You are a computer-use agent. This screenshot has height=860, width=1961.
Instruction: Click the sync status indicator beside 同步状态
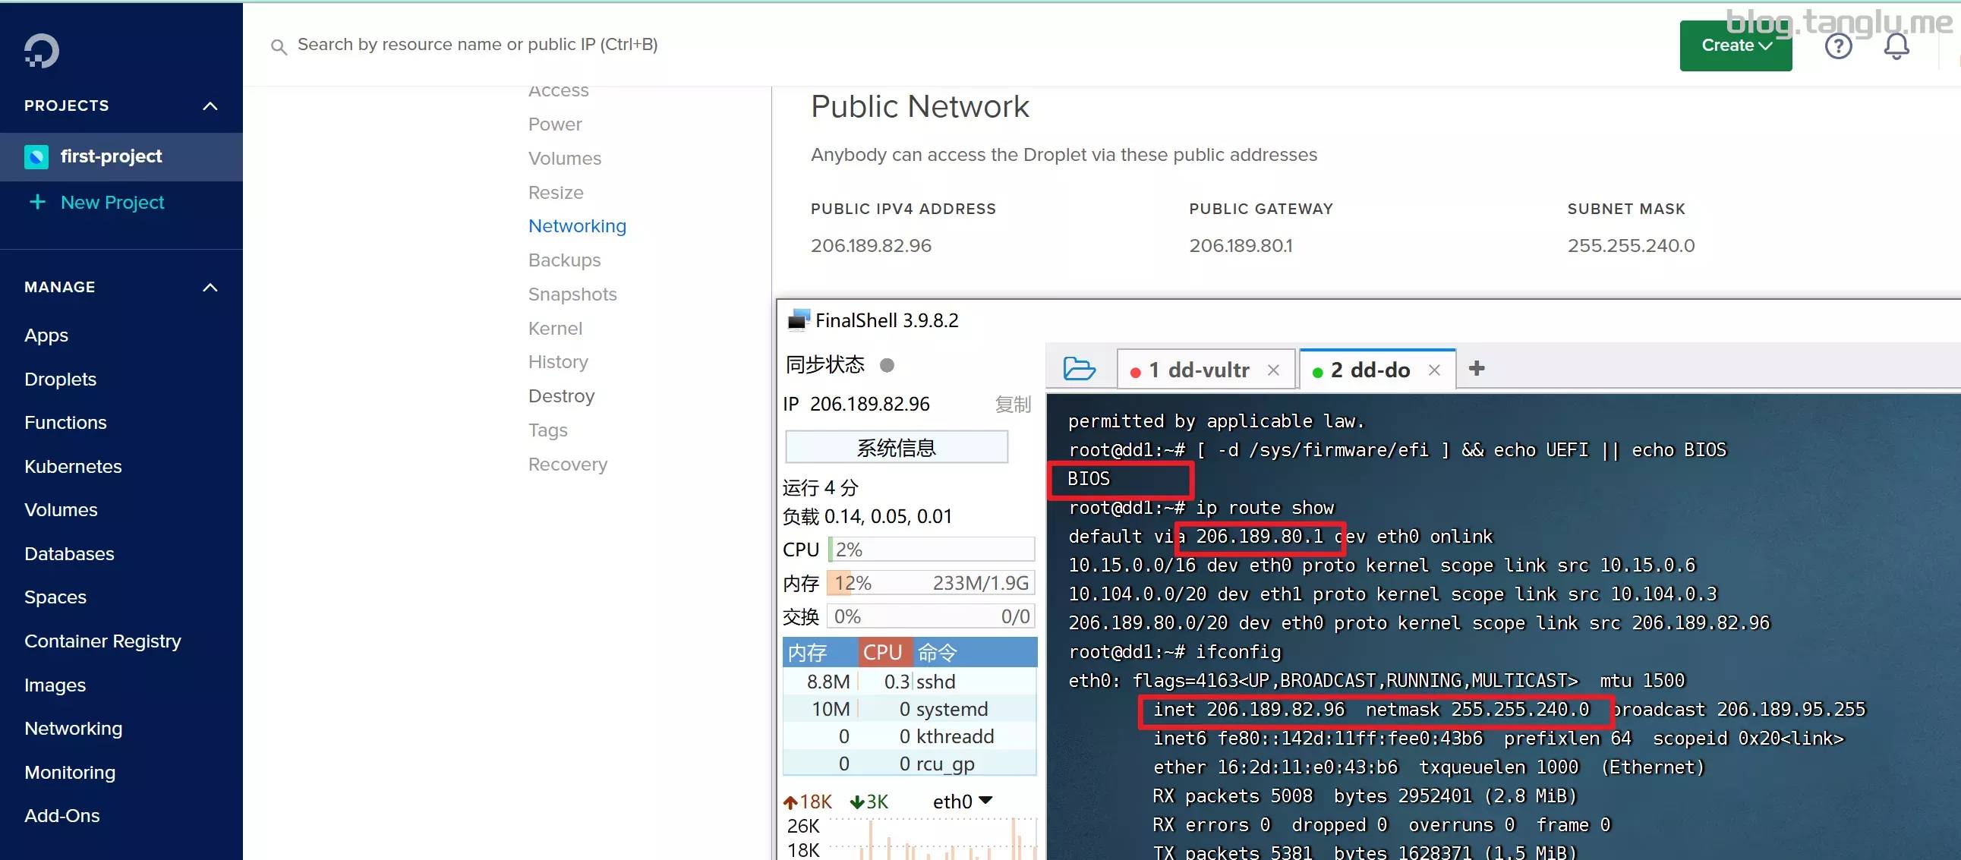tap(887, 365)
